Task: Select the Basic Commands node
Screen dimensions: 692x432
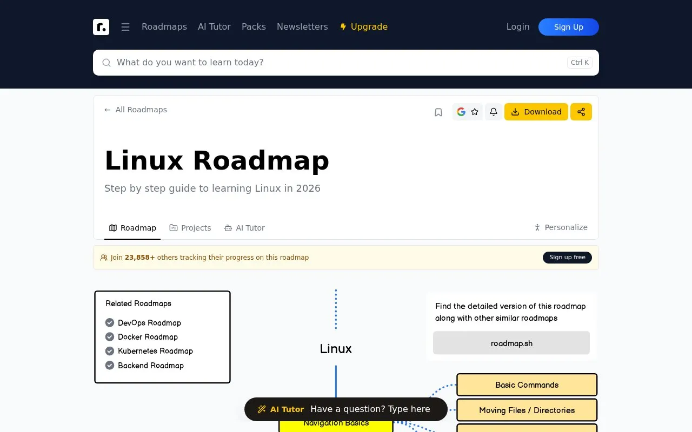Action: pyautogui.click(x=527, y=385)
